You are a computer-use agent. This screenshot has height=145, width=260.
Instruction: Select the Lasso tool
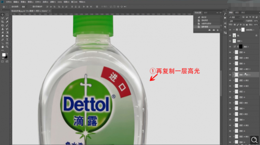(3, 18)
